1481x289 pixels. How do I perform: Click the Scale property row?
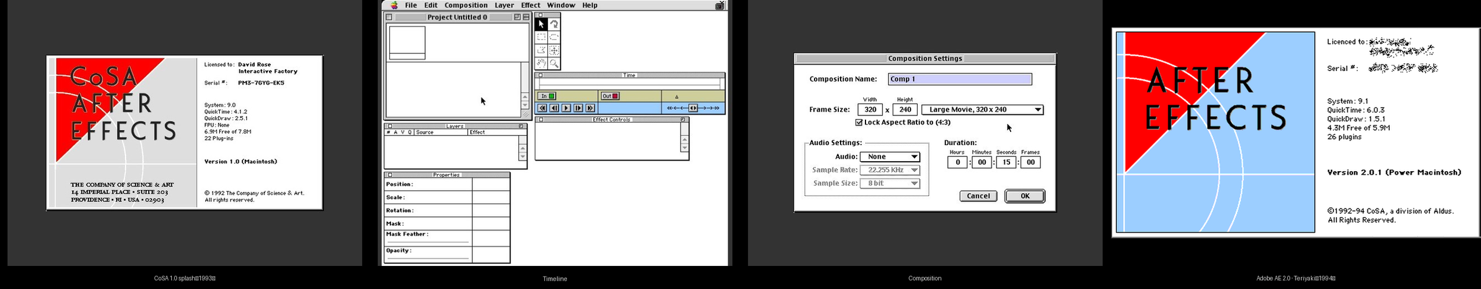point(447,197)
